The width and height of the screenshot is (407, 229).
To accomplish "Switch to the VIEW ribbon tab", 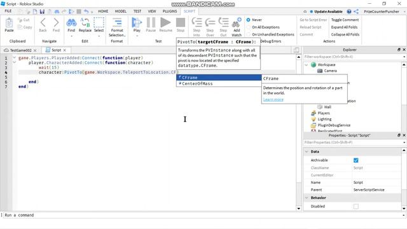I will (152, 11).
